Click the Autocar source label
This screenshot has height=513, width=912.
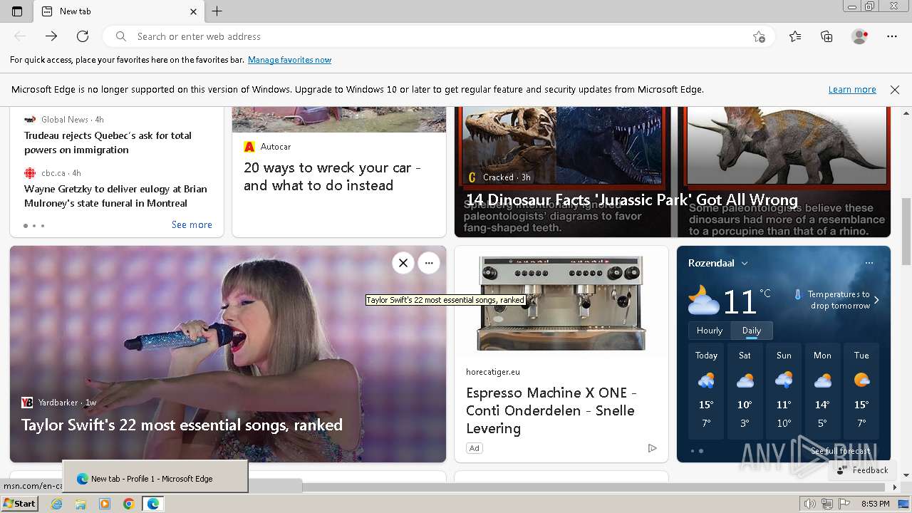click(x=276, y=147)
